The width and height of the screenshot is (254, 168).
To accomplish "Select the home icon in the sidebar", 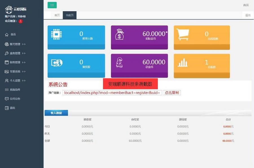I will [x=6, y=35].
